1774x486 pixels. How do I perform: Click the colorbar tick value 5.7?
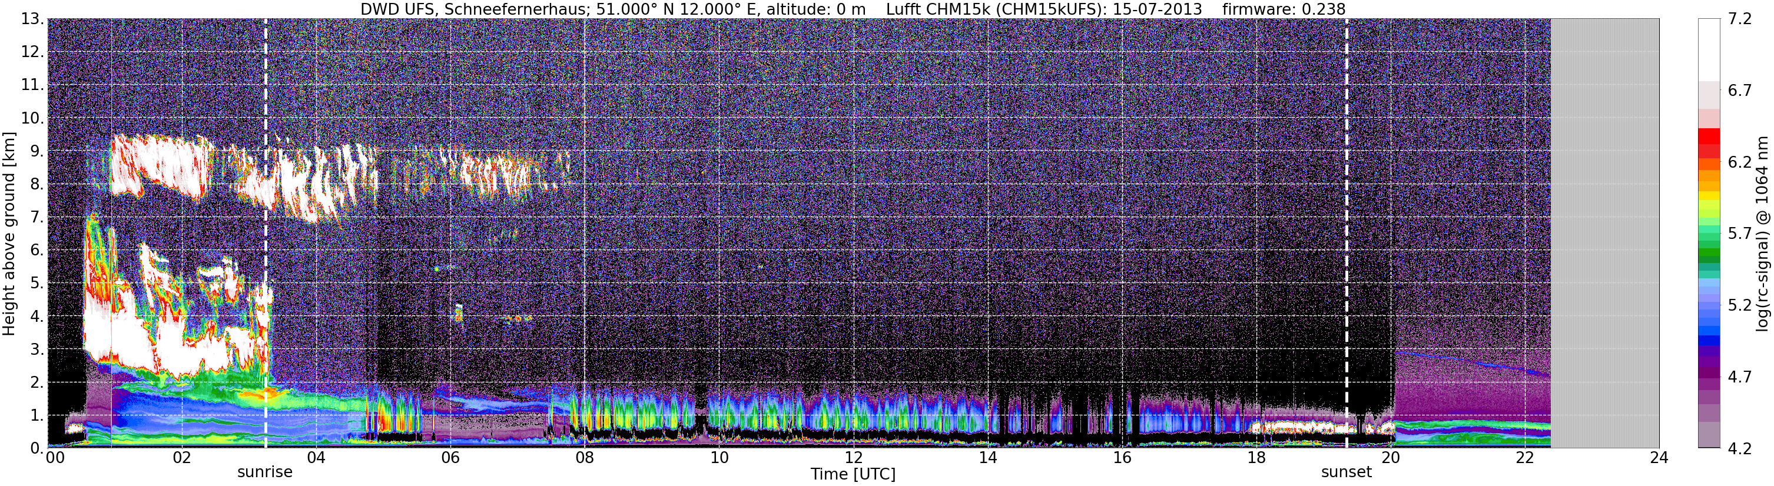click(1740, 234)
